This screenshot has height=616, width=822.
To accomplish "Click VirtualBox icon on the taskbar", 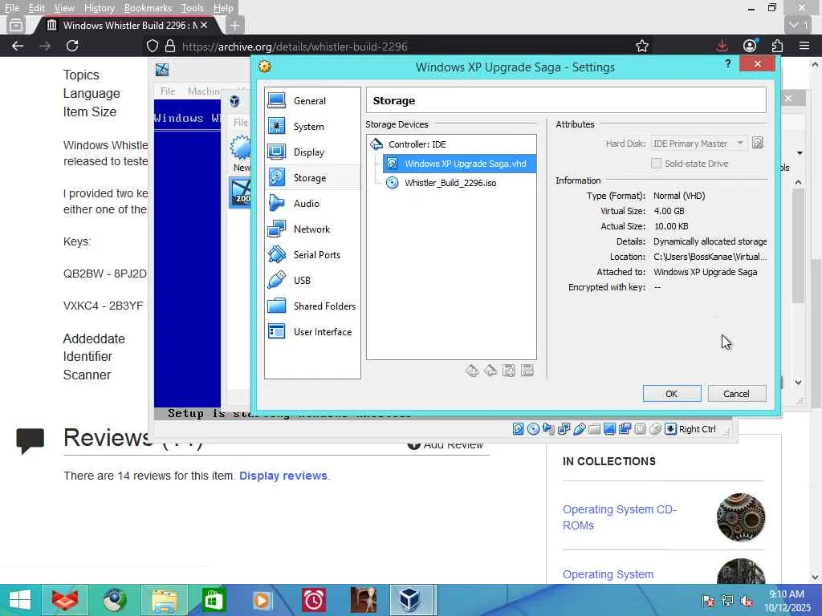I will [409, 600].
